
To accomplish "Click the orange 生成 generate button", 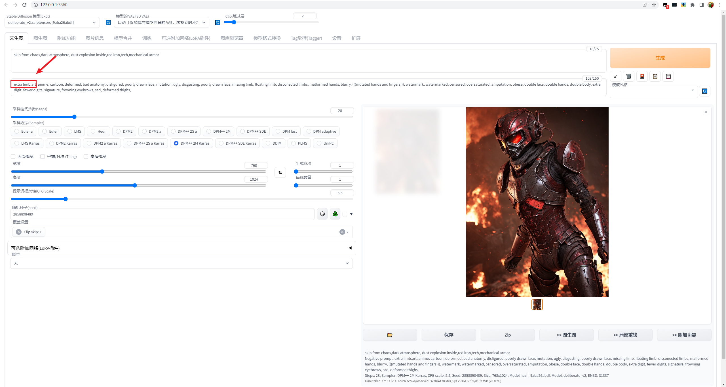I will tap(660, 58).
